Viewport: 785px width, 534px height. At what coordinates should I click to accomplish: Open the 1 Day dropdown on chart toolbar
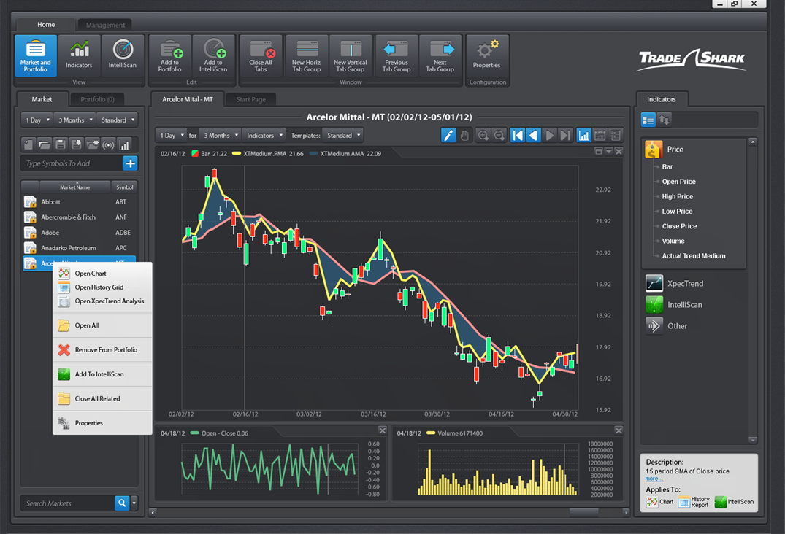pos(172,136)
